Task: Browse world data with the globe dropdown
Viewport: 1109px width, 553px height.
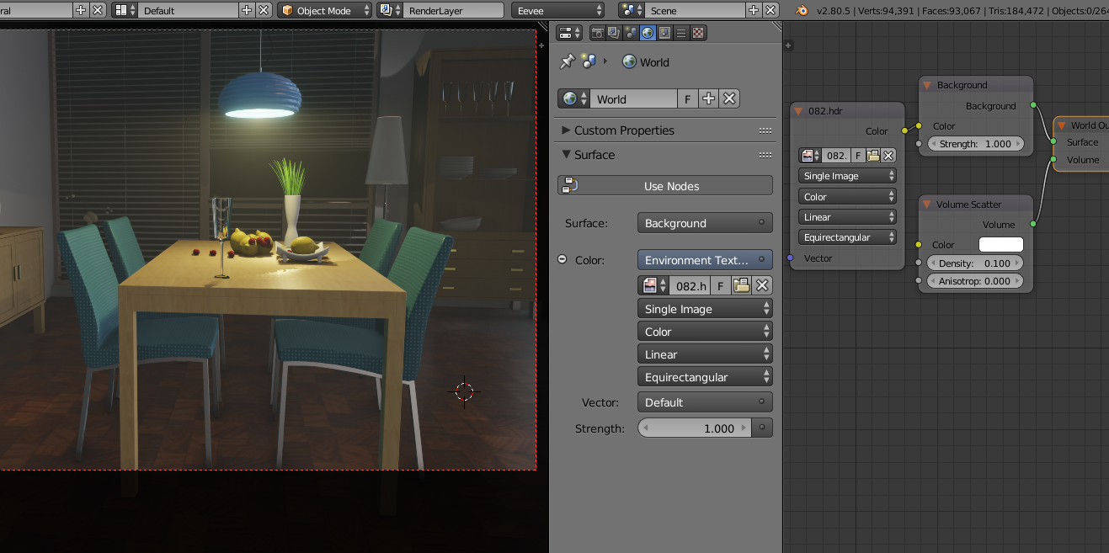Action: pos(574,98)
